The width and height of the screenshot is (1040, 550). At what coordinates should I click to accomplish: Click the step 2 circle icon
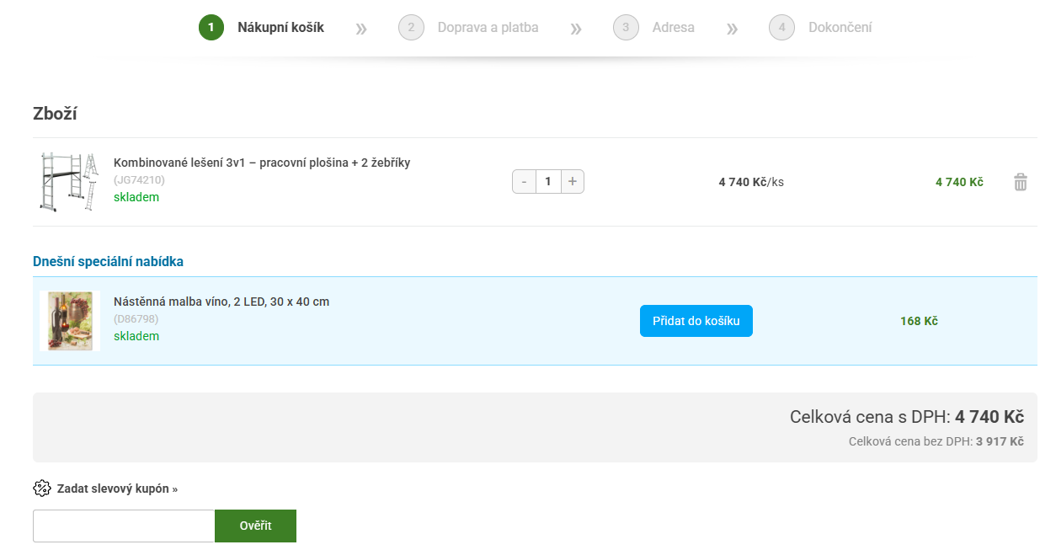(x=411, y=28)
